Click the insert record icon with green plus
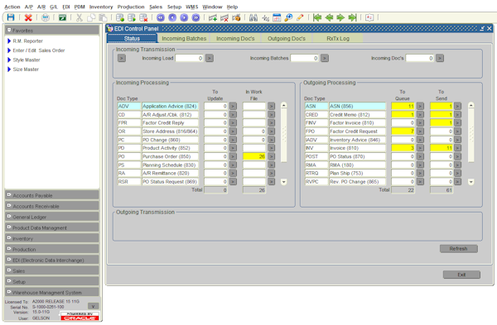 [x=120, y=17]
